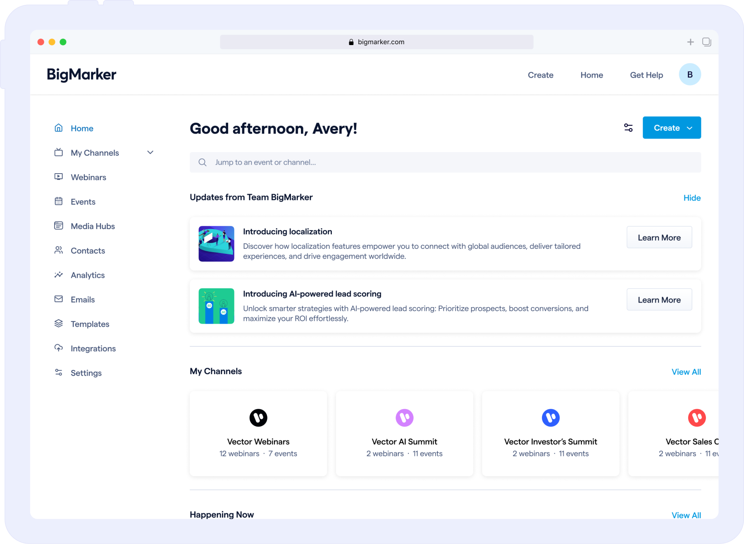744x544 pixels.
Task: Click the BigMarker logo
Action: 81,74
